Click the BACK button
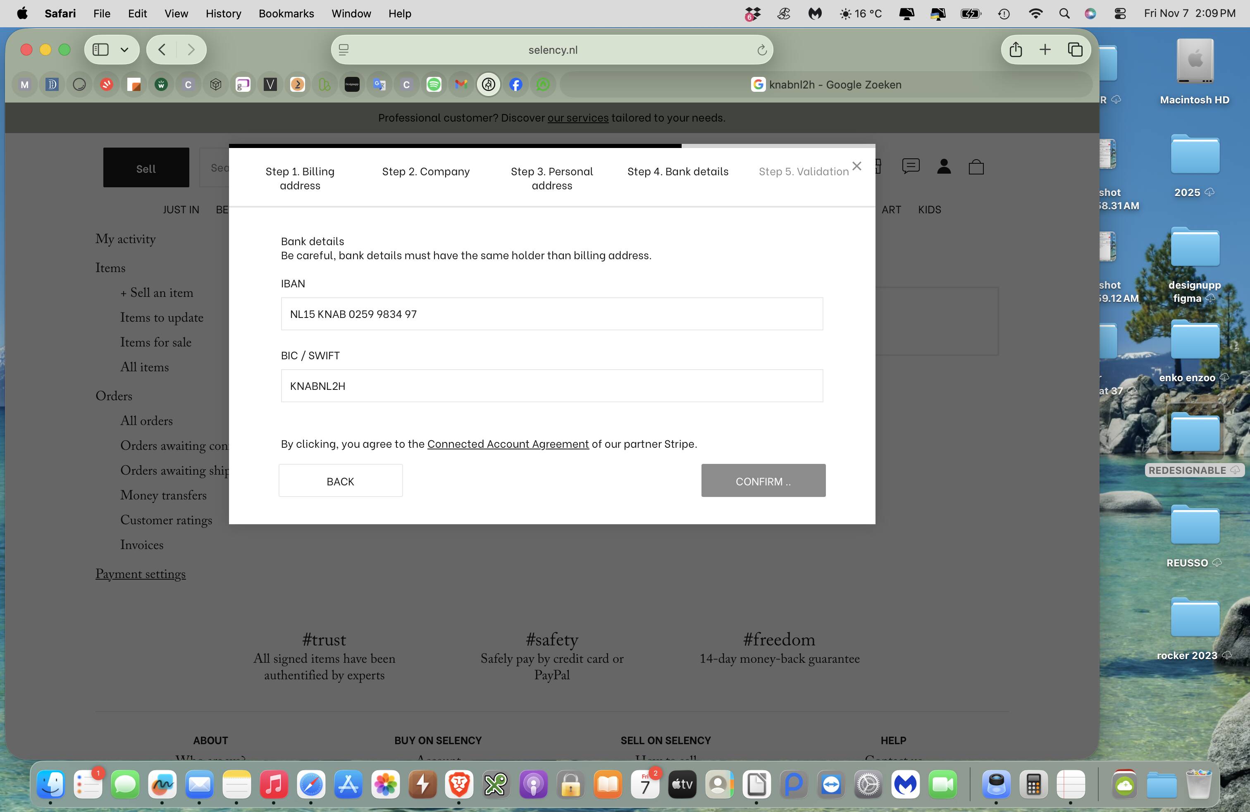The width and height of the screenshot is (1250, 812). pos(340,480)
